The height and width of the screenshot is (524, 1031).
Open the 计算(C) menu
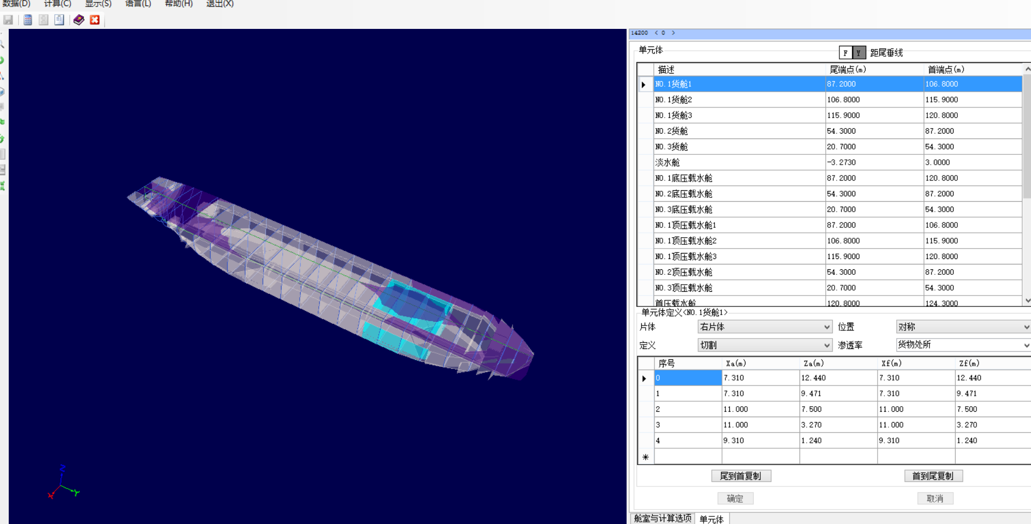click(57, 4)
